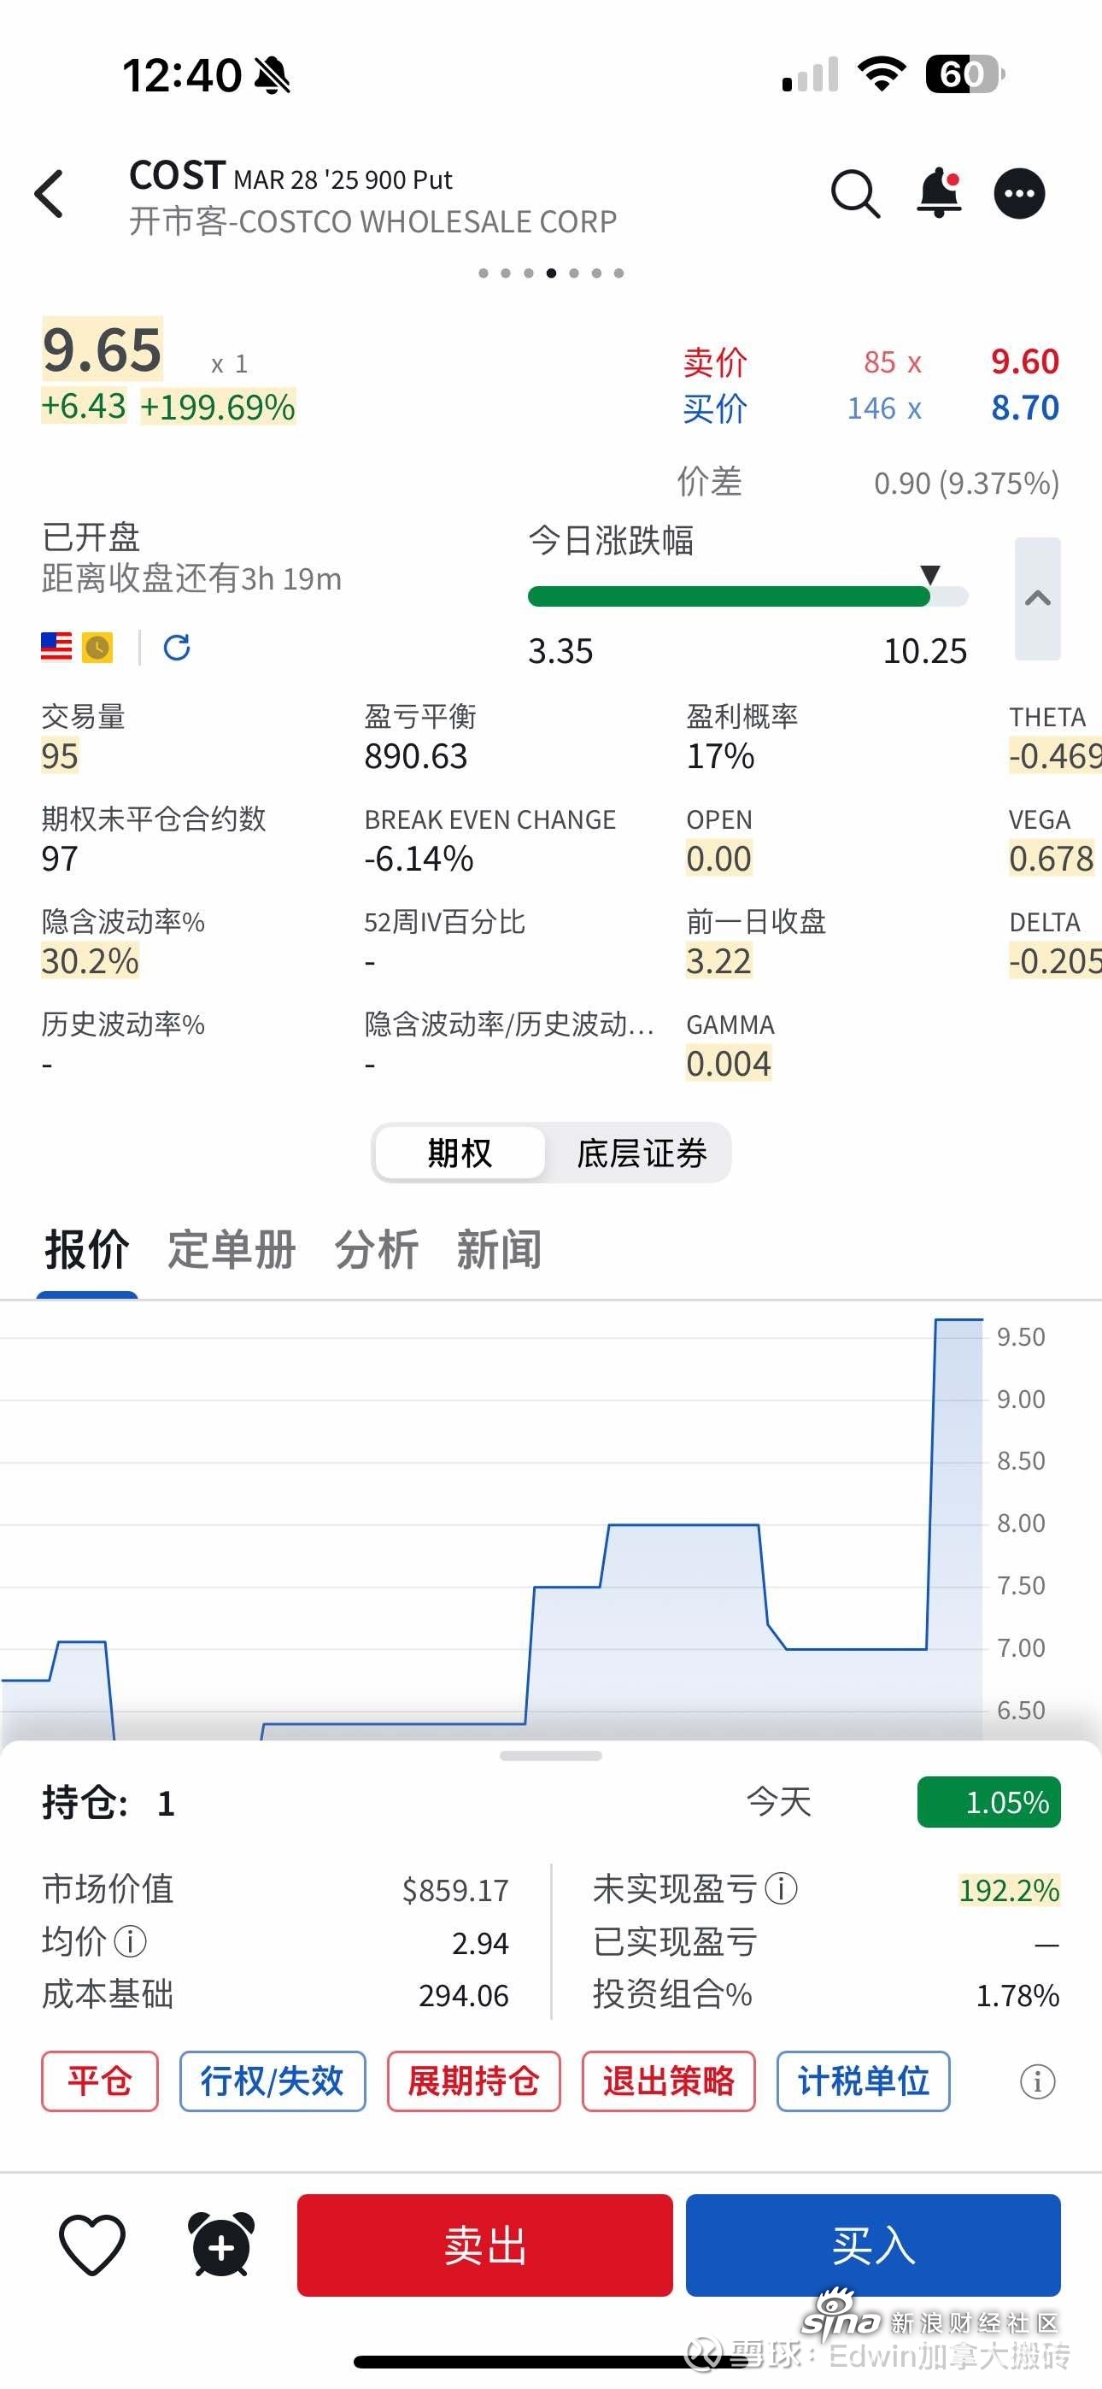This screenshot has height=2389, width=1102.
Task: Tap the 平仓 button
Action: pos(99,2081)
